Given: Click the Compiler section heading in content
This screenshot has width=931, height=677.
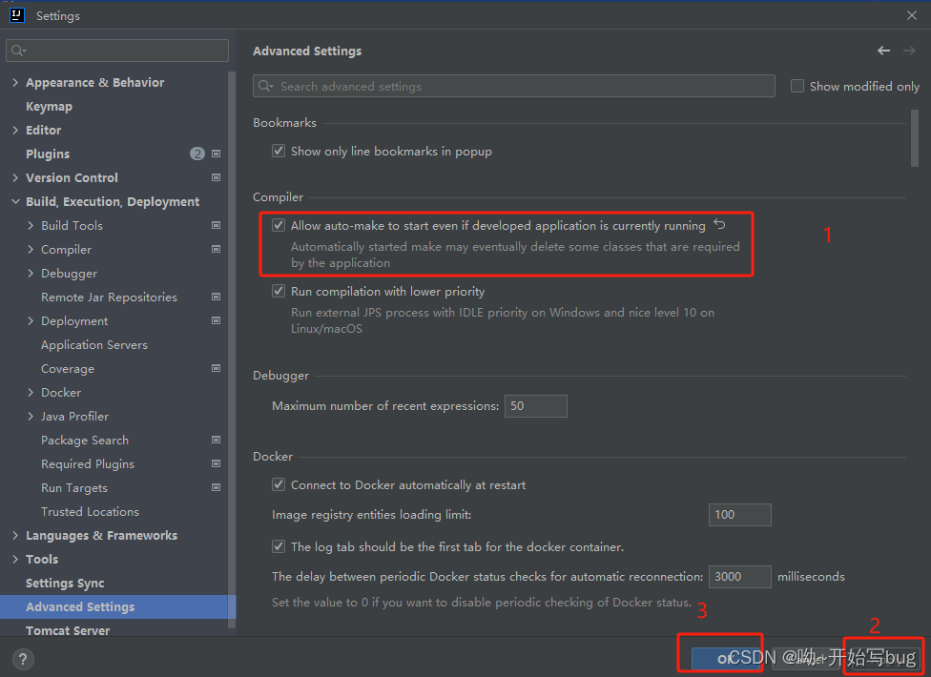Looking at the screenshot, I should pyautogui.click(x=278, y=197).
